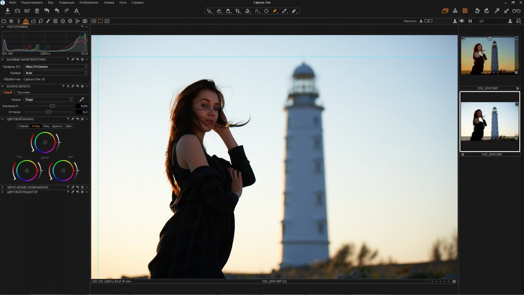
Task: Click the Import images download-arrow icon
Action: click(x=7, y=11)
